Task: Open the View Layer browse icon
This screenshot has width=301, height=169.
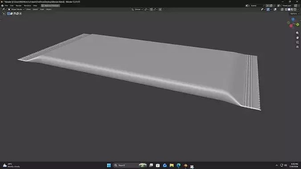Action: [x=279, y=6]
